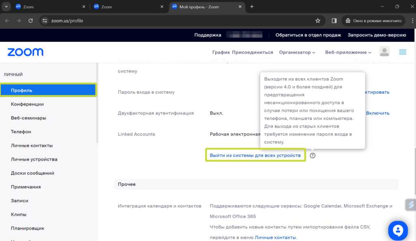Image resolution: width=416 pixels, height=241 pixels.
Task: Open Клипы in the sidebar
Action: pos(19,215)
